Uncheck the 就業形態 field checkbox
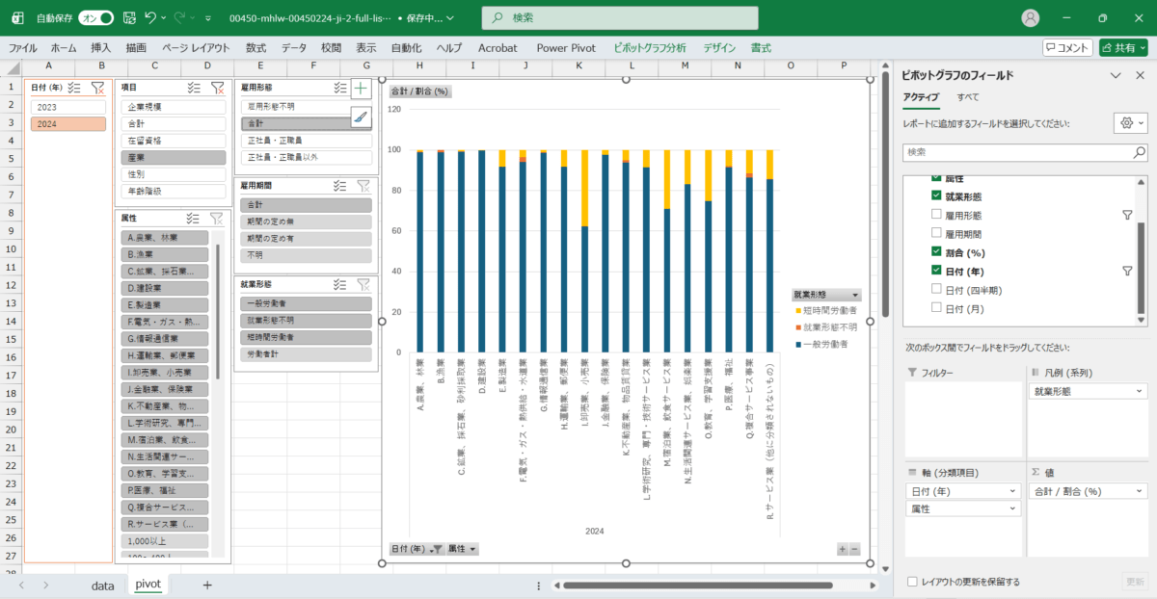Screen dimensions: 1157x599 pyautogui.click(x=937, y=196)
